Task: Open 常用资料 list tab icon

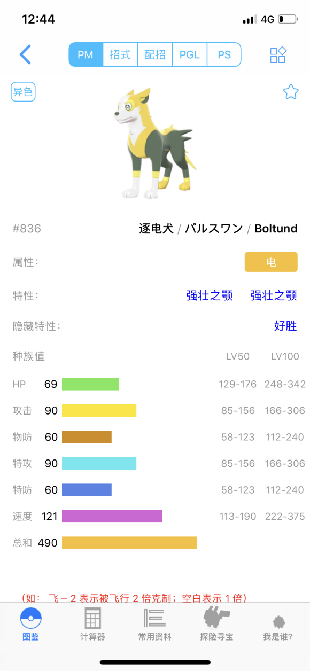Action: click(x=154, y=618)
